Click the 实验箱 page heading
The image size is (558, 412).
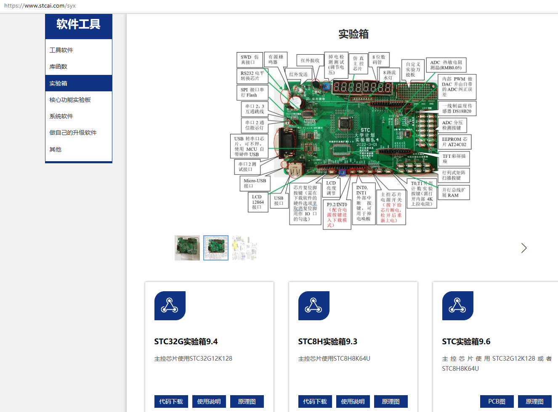(353, 34)
